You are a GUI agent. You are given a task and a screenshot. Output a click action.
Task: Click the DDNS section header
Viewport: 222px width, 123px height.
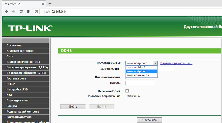tap(139, 51)
